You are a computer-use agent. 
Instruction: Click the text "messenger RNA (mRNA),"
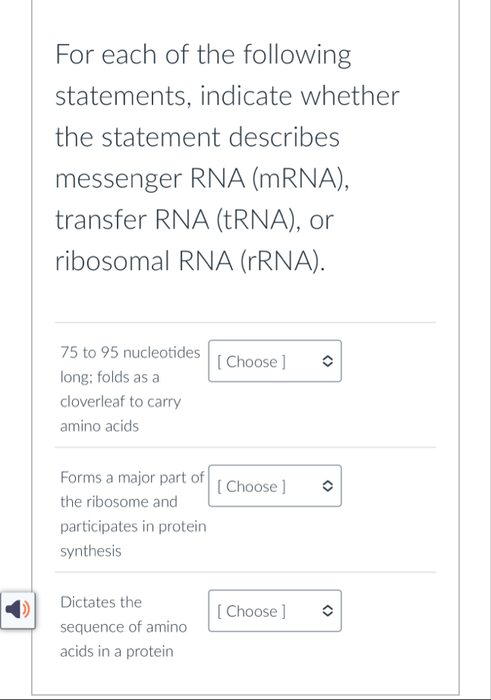click(203, 178)
